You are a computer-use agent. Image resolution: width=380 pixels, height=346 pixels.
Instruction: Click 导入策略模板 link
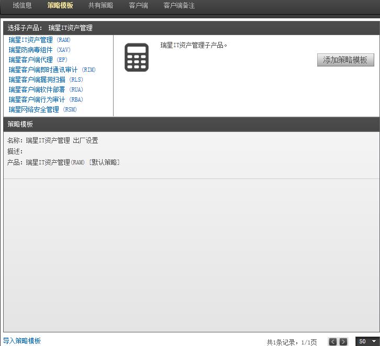tap(22, 341)
